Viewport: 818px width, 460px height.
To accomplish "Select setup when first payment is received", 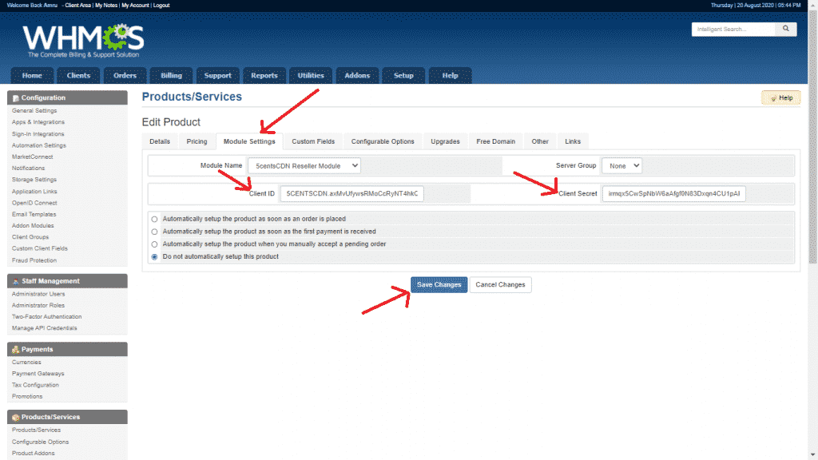I will (154, 232).
